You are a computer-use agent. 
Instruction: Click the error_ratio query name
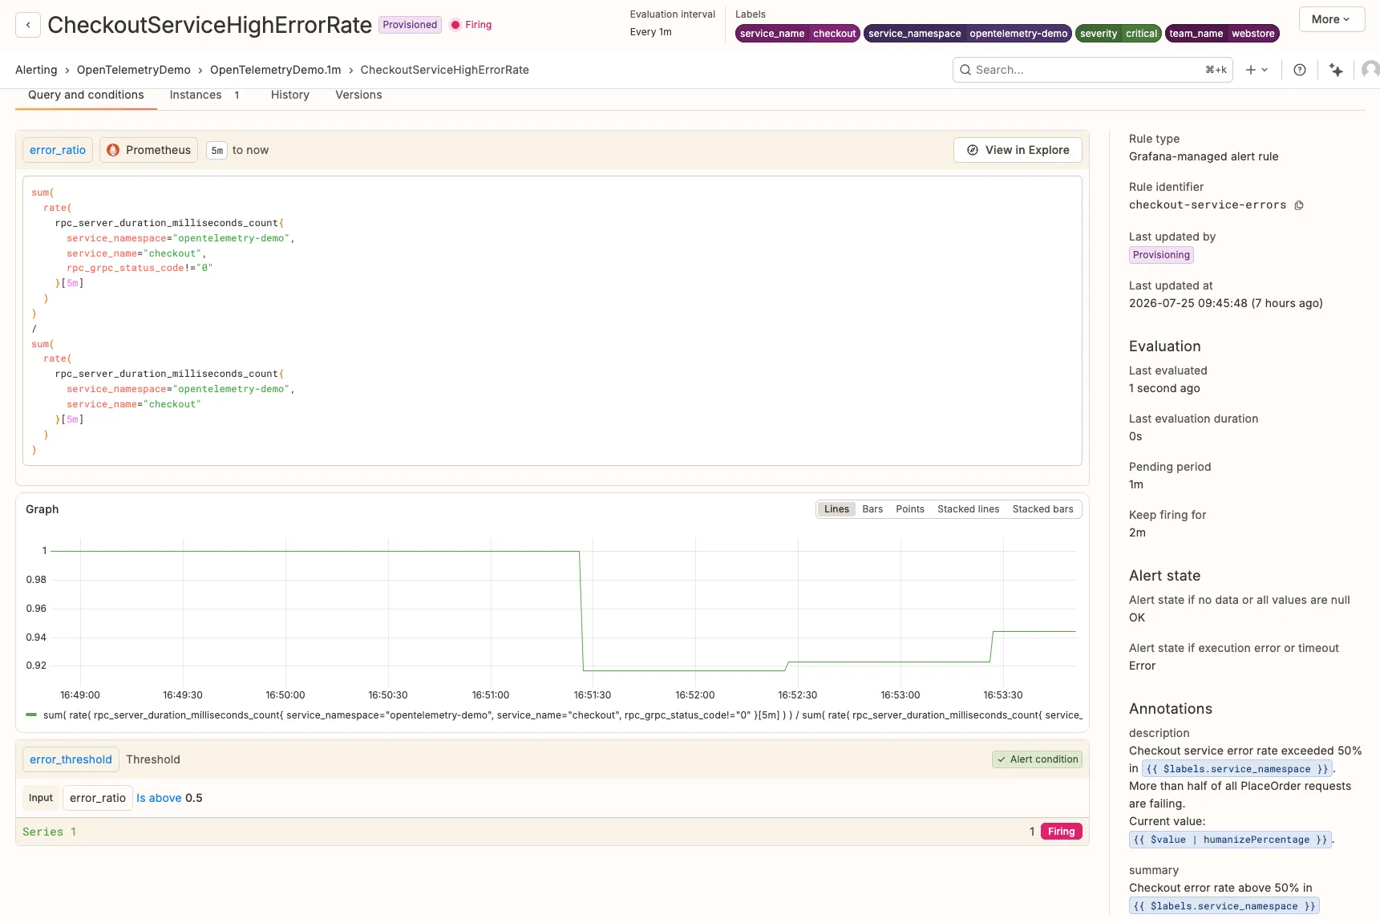coord(58,150)
